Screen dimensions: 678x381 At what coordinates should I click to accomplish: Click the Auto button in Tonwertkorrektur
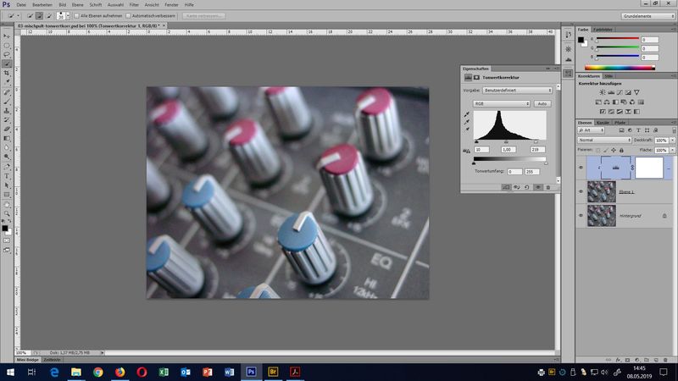543,103
